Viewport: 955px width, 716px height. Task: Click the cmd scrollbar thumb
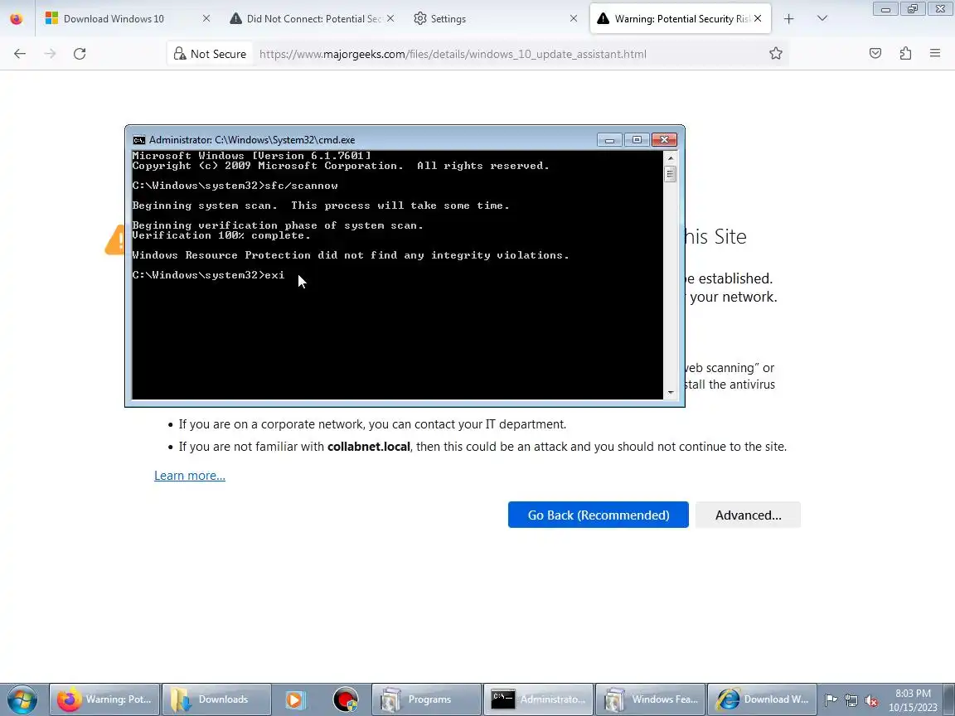(671, 174)
